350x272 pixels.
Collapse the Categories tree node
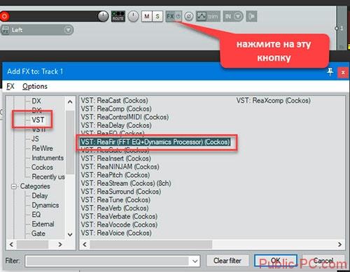14,187
